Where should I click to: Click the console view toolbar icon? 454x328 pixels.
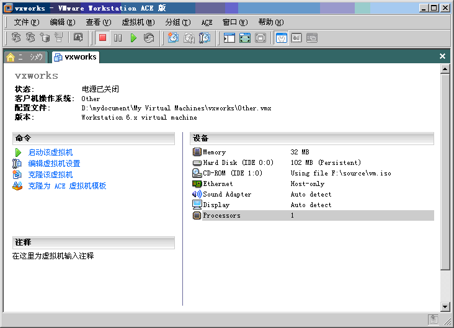coord(312,38)
